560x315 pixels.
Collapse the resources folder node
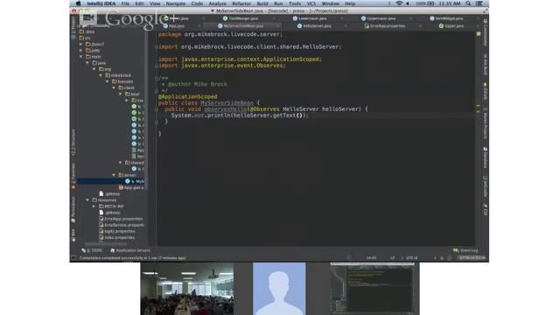tap(87, 200)
